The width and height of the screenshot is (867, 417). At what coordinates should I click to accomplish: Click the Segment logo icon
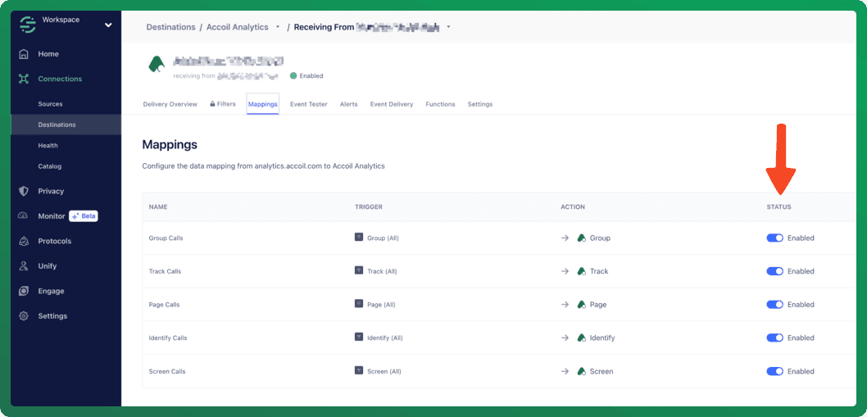click(27, 25)
